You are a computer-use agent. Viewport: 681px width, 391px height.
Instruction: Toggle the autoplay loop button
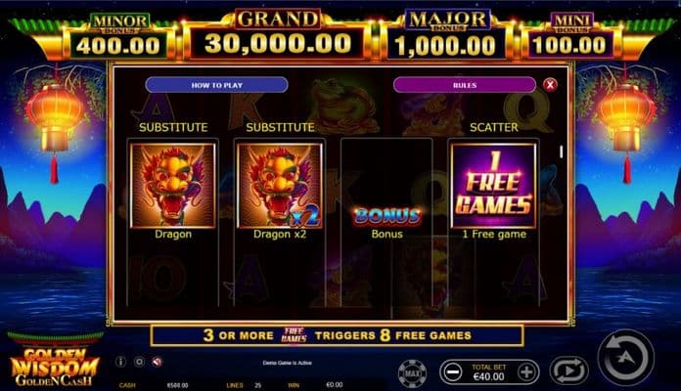pos(568,371)
